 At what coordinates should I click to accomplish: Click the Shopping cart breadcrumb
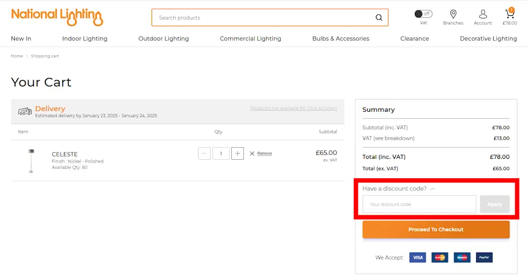tap(45, 56)
